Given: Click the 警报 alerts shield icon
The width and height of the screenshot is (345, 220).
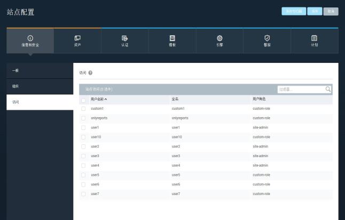Looking at the screenshot, I should pyautogui.click(x=267, y=38).
